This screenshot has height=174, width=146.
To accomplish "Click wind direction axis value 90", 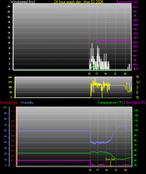I will pos(11,92).
